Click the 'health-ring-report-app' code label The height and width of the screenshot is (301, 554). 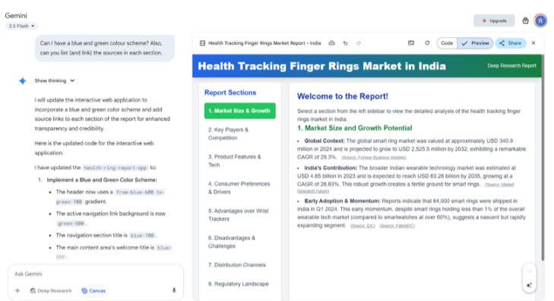[116, 168]
